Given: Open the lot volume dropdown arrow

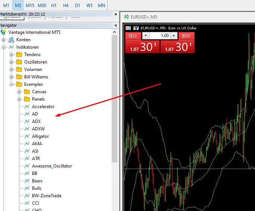Looking at the screenshot, I should point(146,36).
